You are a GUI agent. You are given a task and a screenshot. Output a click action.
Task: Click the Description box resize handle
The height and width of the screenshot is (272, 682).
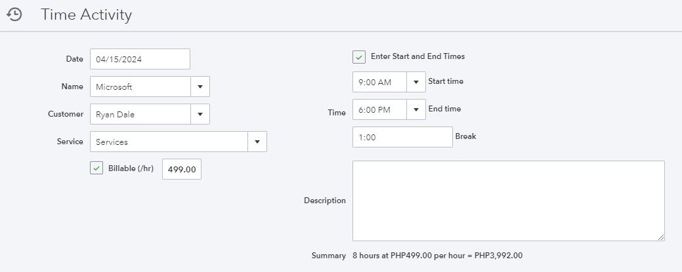pos(661,237)
